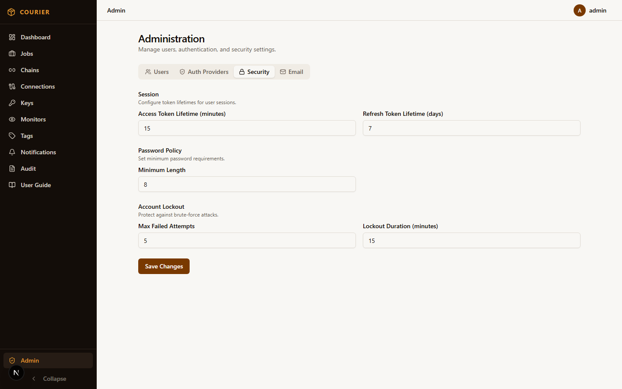Select the Tags icon
Screen dimensions: 622x389
(12, 136)
